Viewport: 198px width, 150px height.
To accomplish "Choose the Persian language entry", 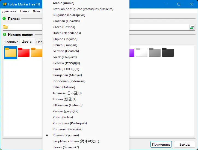I will pos(86,111).
